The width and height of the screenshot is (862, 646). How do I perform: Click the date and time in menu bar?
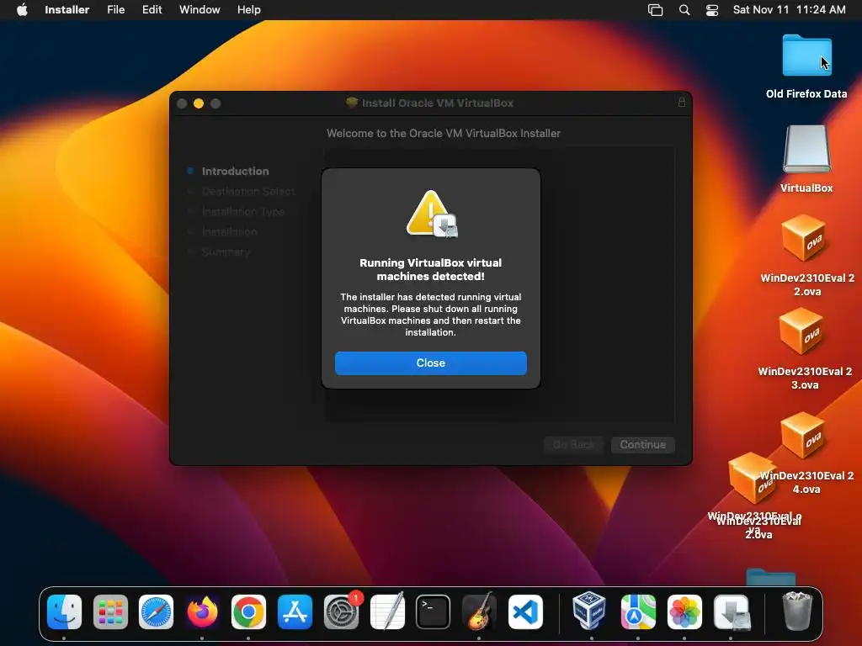tap(790, 10)
